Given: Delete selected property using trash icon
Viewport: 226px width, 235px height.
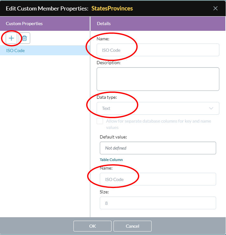Looking at the screenshot, I should coord(24,38).
